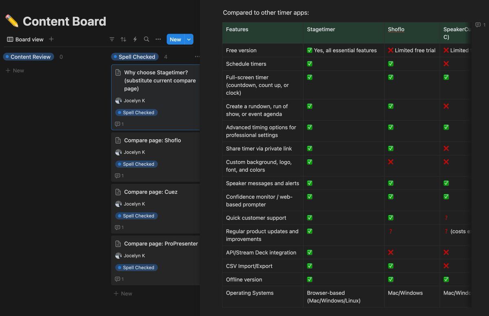Open comment count on Compare page: Cuez card
This screenshot has height=316, width=489.
[119, 227]
